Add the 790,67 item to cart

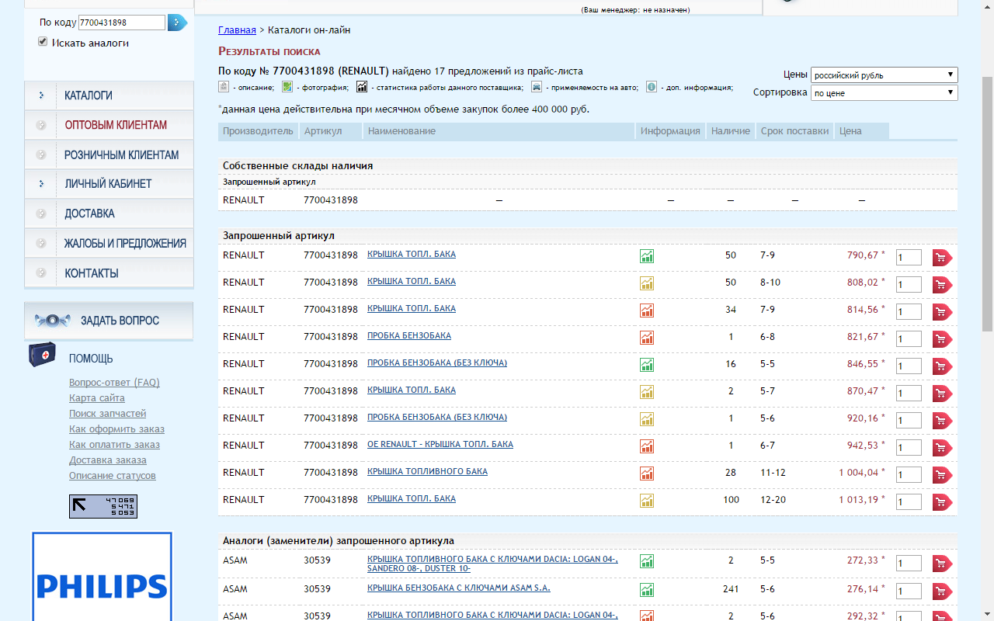942,258
